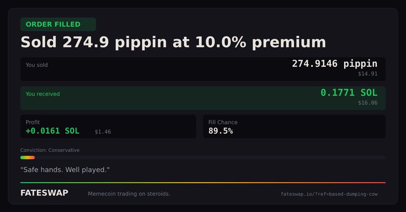
Task: Click the 'Conviction: Conservative' label
Action: coord(50,150)
